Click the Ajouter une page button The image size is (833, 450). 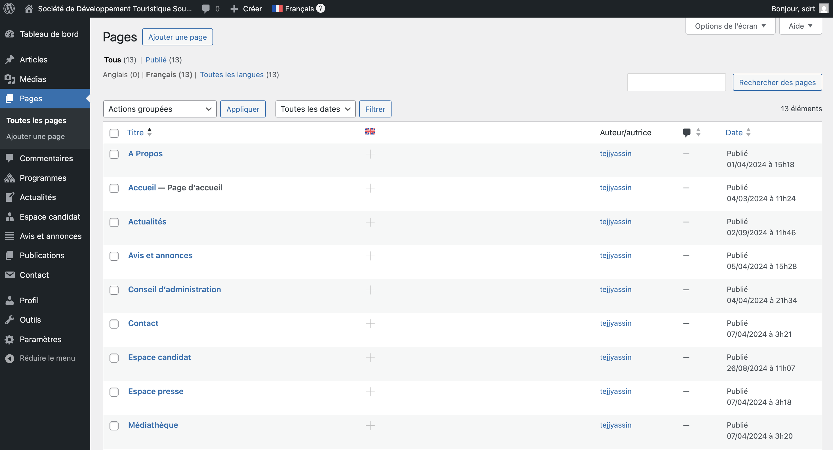(177, 37)
